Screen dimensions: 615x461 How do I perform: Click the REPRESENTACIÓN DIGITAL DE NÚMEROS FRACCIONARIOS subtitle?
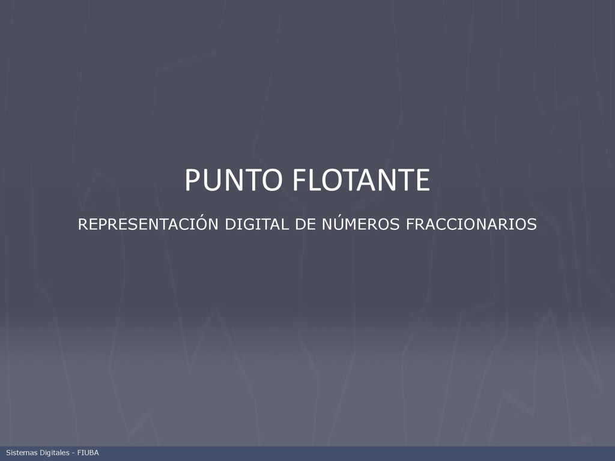click(x=307, y=223)
